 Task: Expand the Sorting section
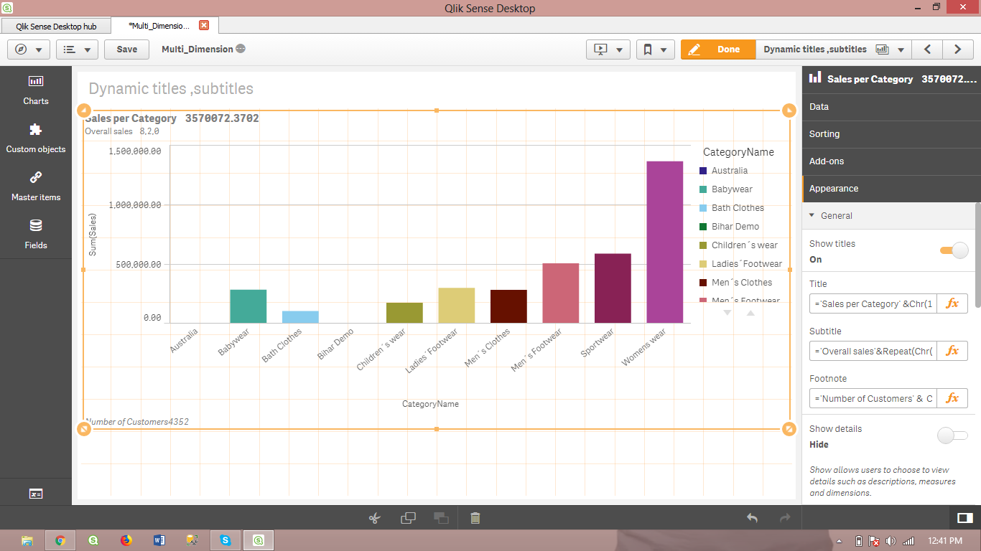(x=891, y=134)
